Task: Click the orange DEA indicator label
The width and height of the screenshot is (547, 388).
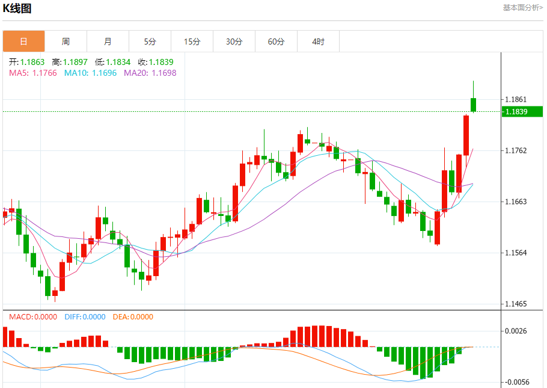Action: [133, 317]
